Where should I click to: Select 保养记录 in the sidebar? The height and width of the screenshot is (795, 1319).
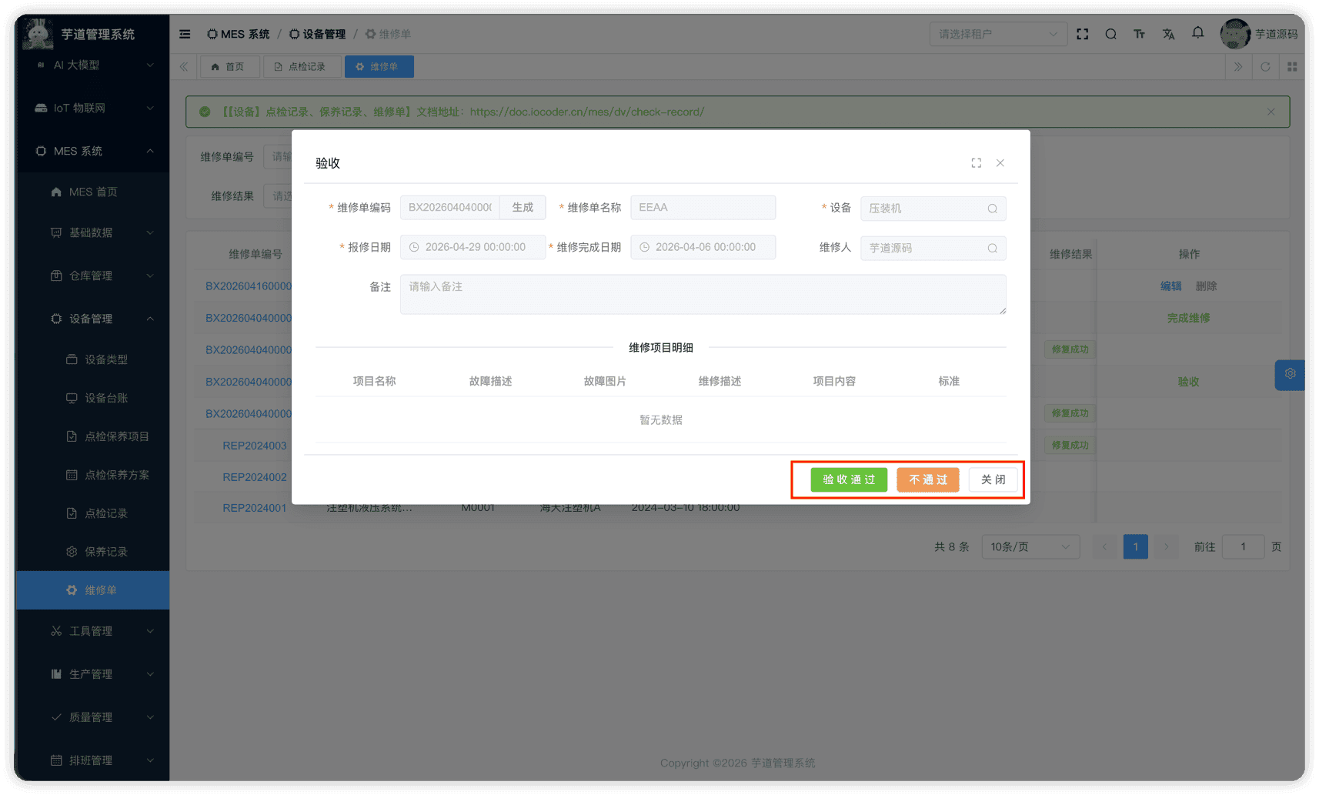pos(105,552)
